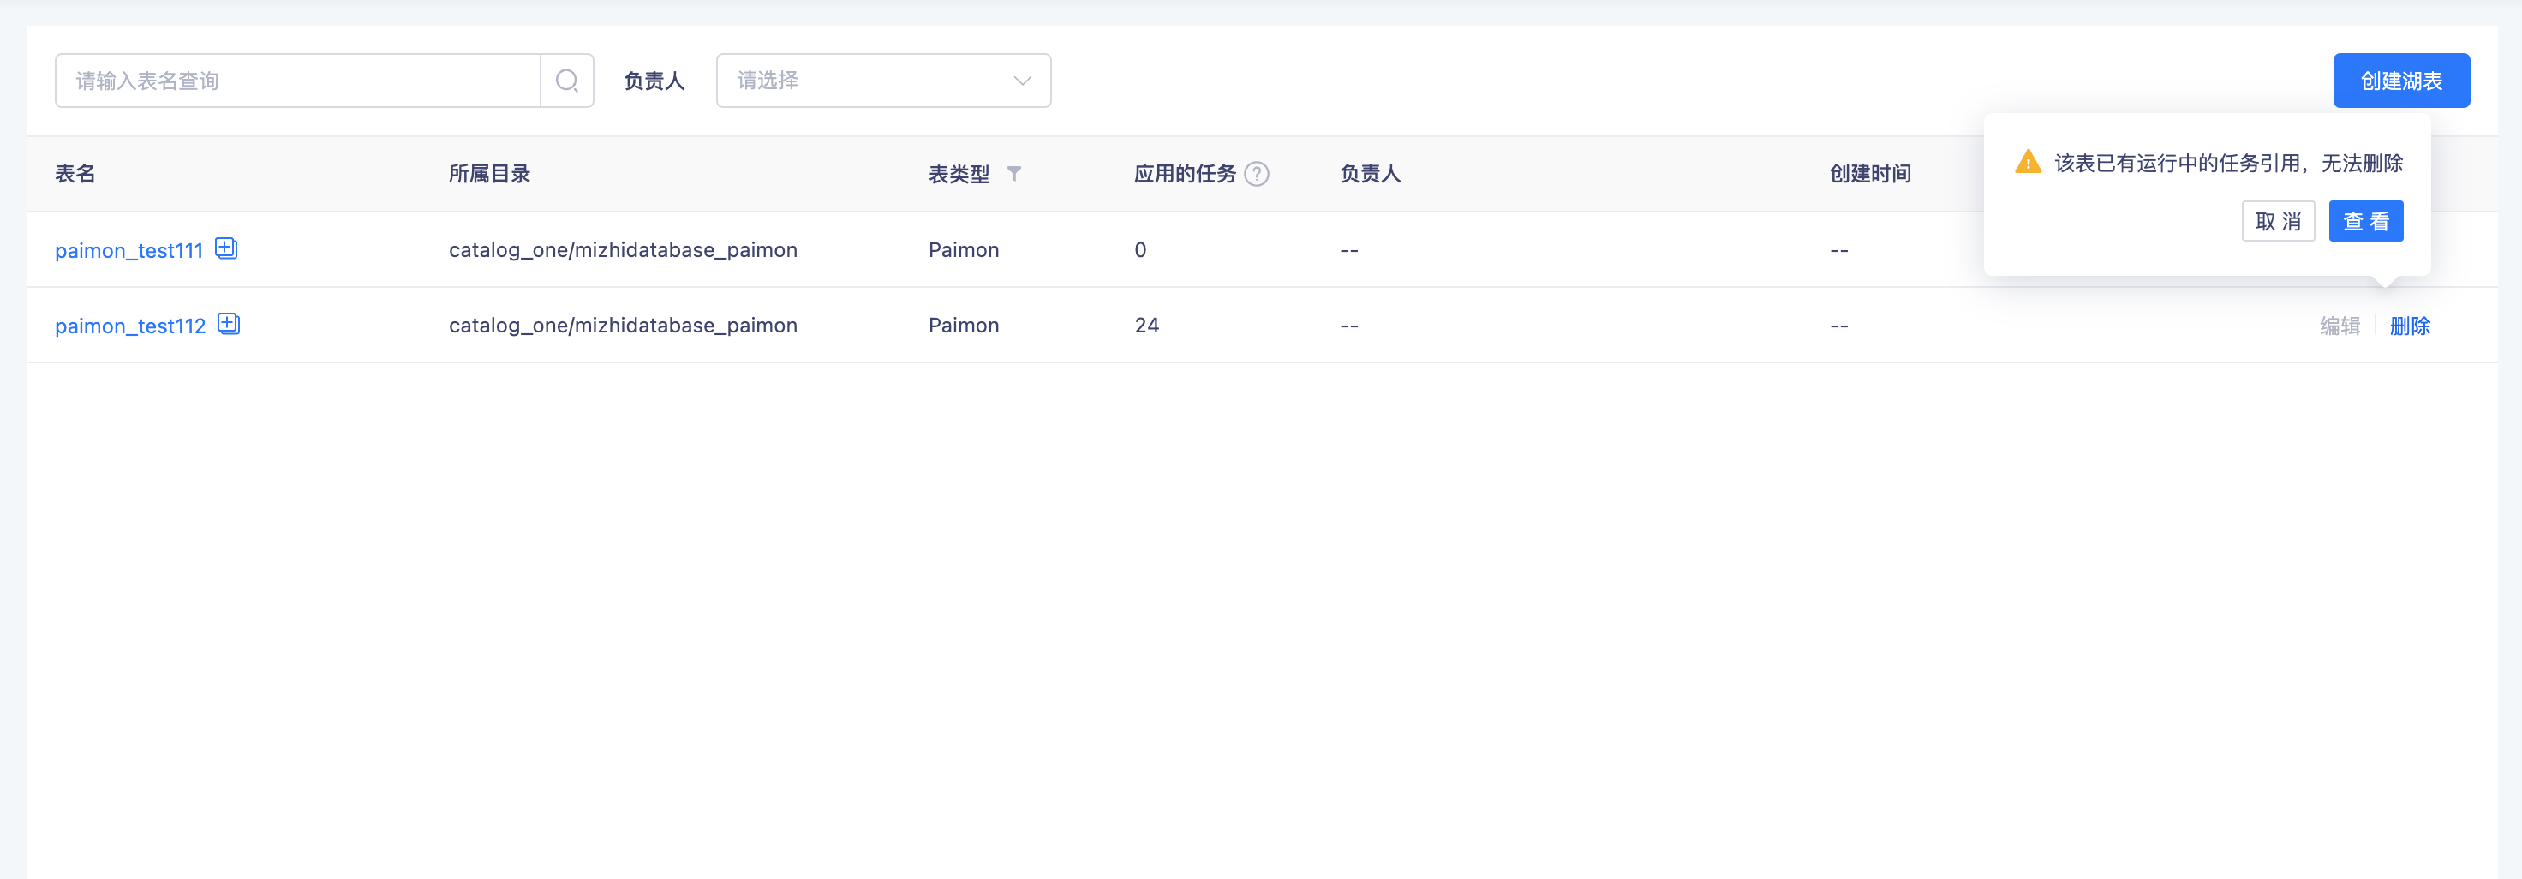Viewport: 2522px width, 879px height.
Task: Click the 创建湖表 button
Action: pyautogui.click(x=2400, y=81)
